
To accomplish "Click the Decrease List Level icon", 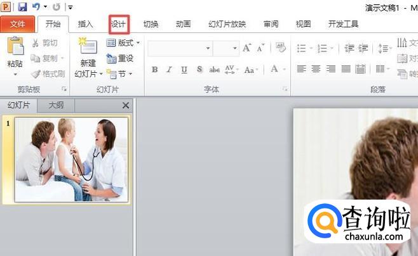I will point(349,48).
